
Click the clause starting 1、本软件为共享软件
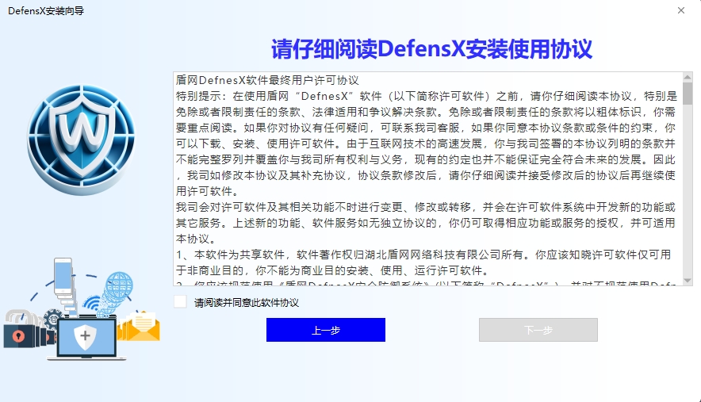pyautogui.click(x=423, y=262)
